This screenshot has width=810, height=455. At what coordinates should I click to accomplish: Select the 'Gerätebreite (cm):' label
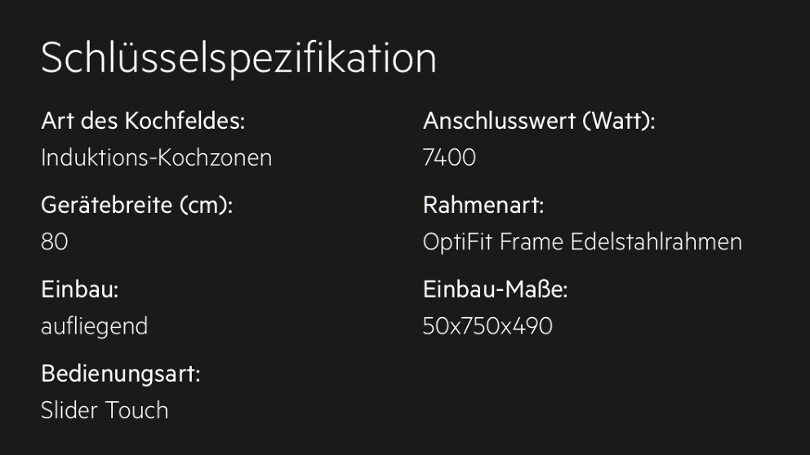pyautogui.click(x=137, y=205)
